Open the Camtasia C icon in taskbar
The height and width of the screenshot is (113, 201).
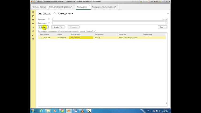click(89, 111)
